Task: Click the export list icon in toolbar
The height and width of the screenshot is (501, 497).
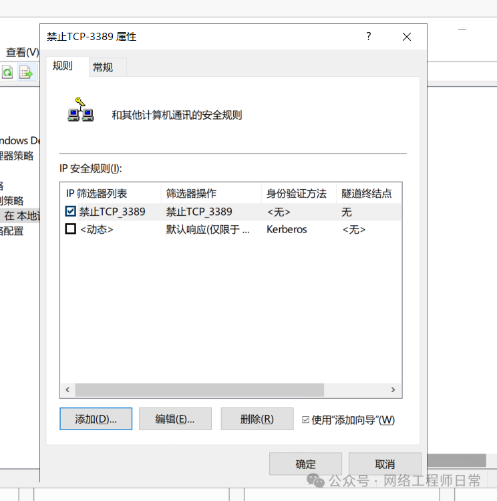Action: 26,72
